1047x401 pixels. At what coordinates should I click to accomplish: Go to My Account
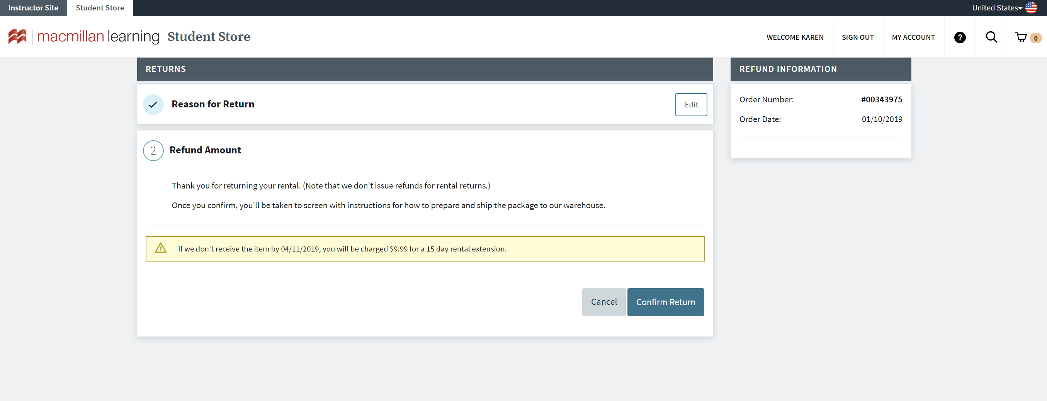click(913, 37)
